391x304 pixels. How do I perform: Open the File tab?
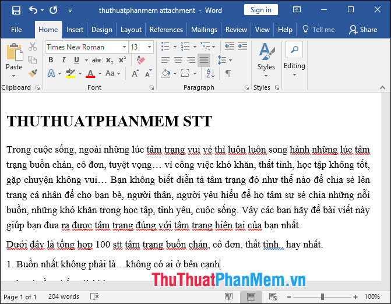click(x=16, y=30)
